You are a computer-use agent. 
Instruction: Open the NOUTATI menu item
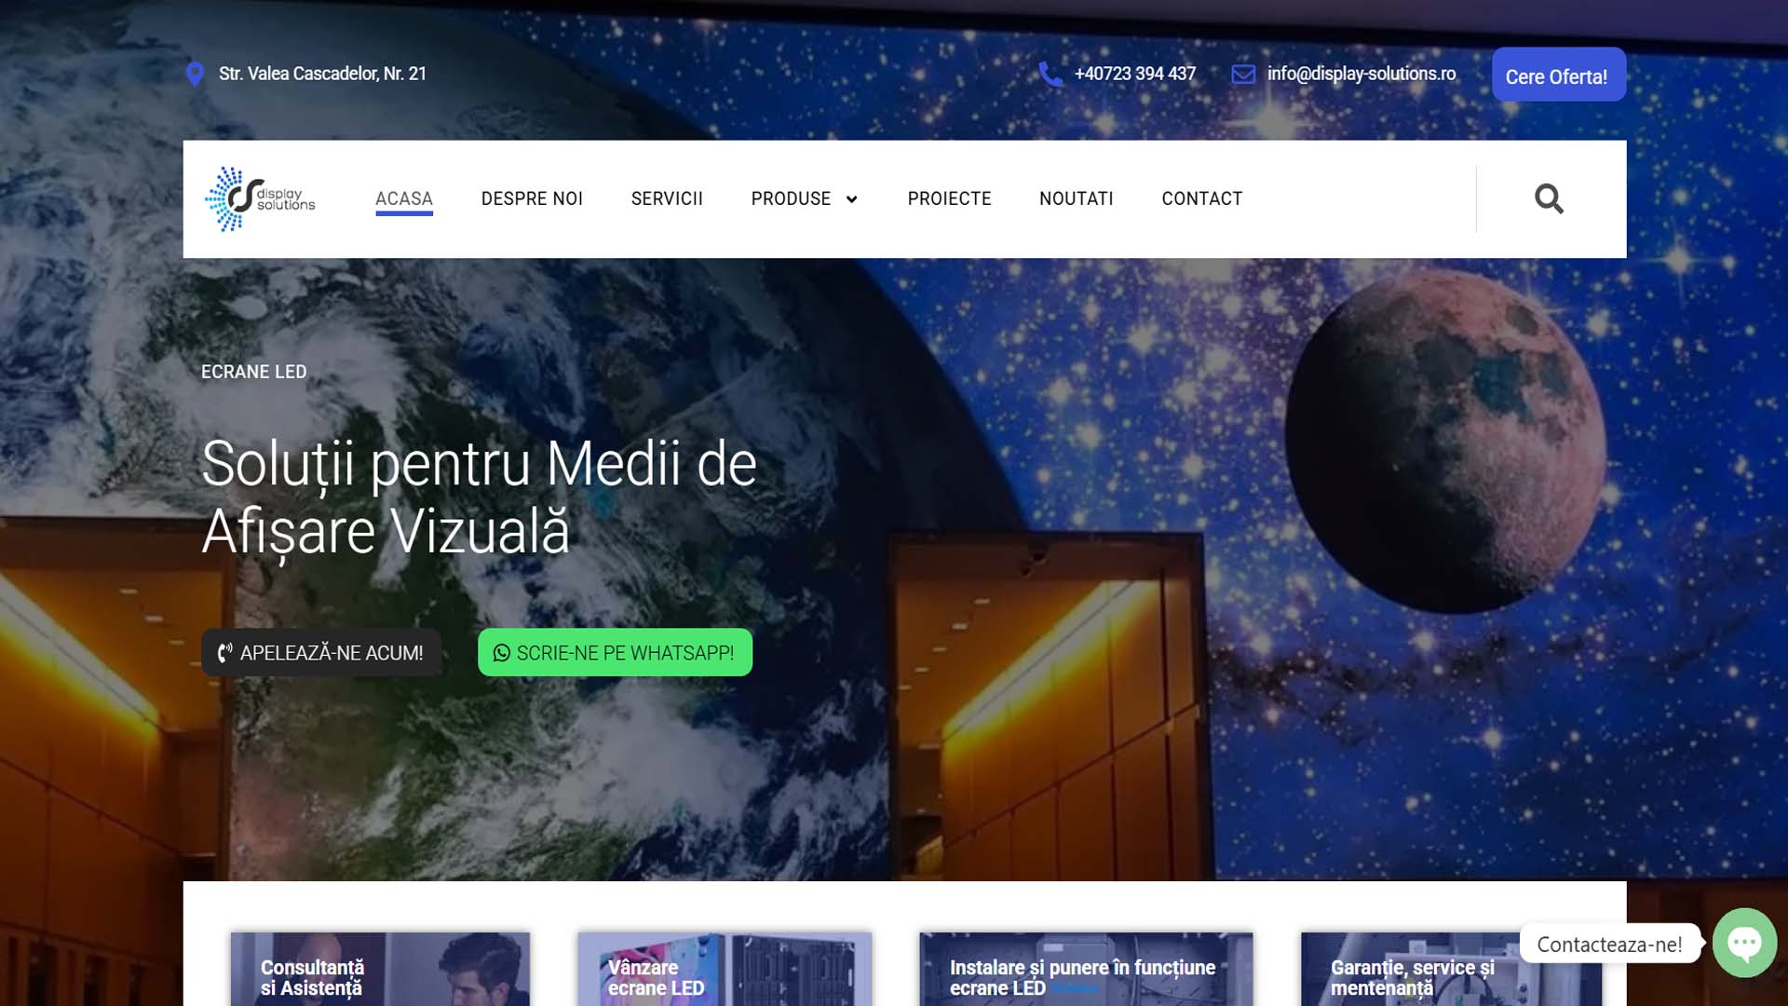click(1076, 198)
